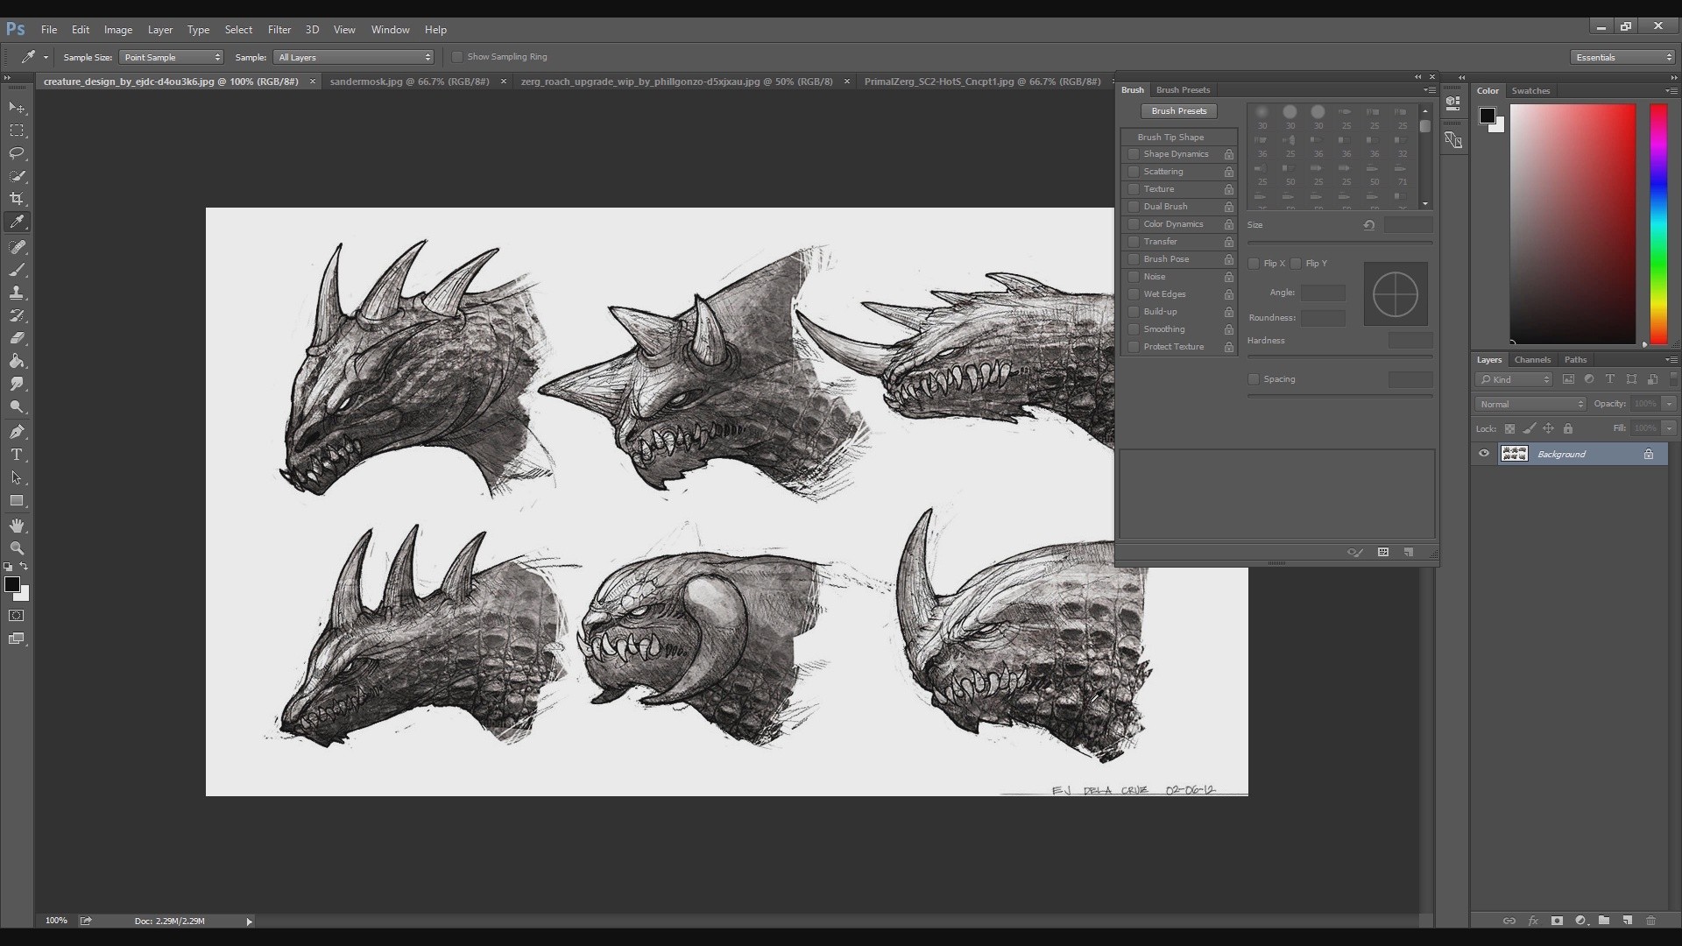Open the tool preset picker arrow
Screen dimensions: 1682x946
46,57
